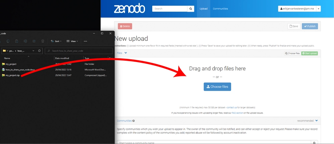This screenshot has width=334, height=144.
Task: Click the Publish button
Action: pyautogui.click(x=310, y=26)
